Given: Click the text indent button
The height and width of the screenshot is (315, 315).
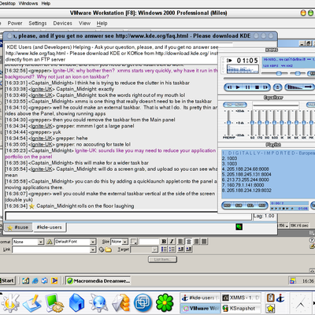Looking at the screenshot, I should pyautogui.click(x=188, y=249).
